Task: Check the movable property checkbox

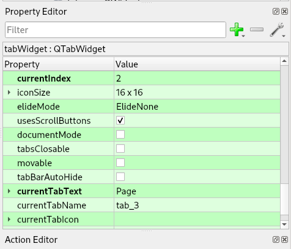Action: click(x=120, y=163)
